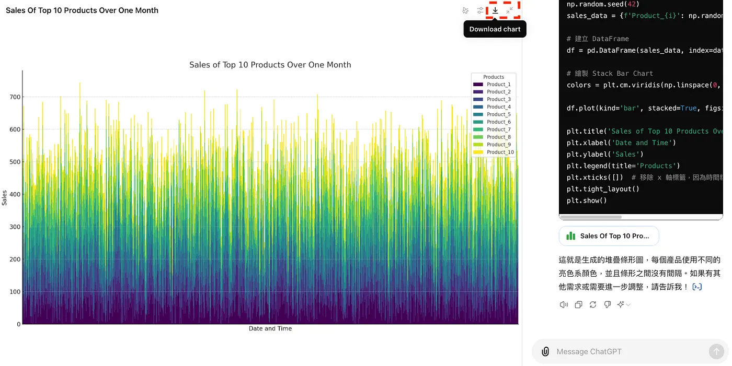Click the plt.tight_layout() code line
Viewport: 732px width, 366px height.
pyautogui.click(x=603, y=189)
